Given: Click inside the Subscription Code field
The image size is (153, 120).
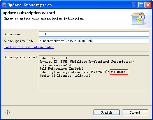Looking at the screenshot, I should pyautogui.click(x=94, y=41).
